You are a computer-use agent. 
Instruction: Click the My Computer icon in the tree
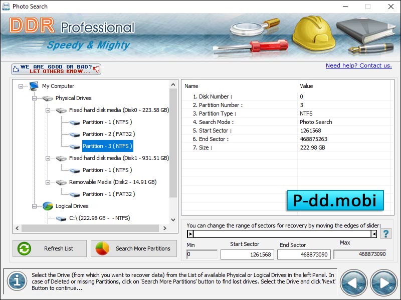point(34,86)
